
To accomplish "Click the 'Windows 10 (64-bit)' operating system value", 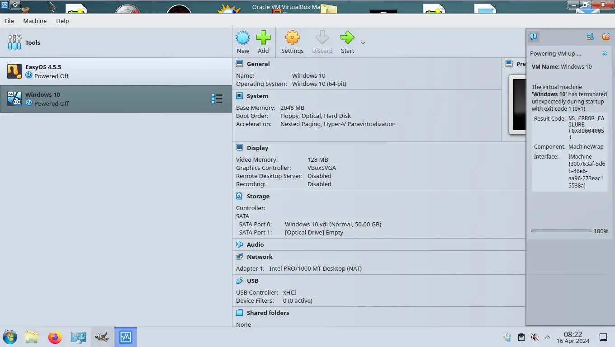I will (319, 84).
